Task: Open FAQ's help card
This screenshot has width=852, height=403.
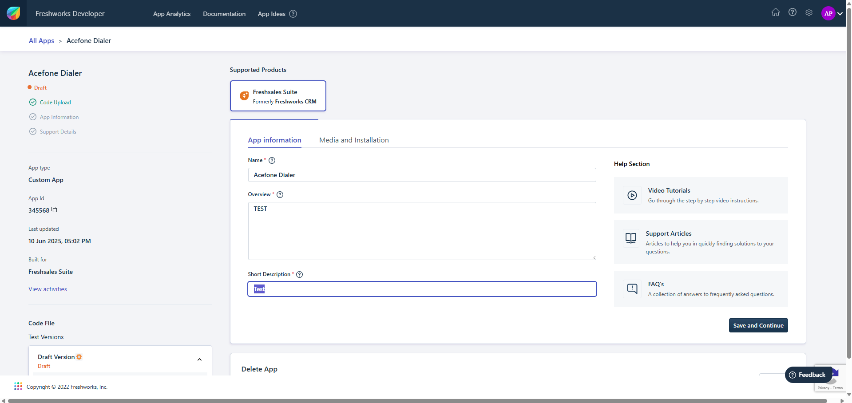Action: (701, 289)
